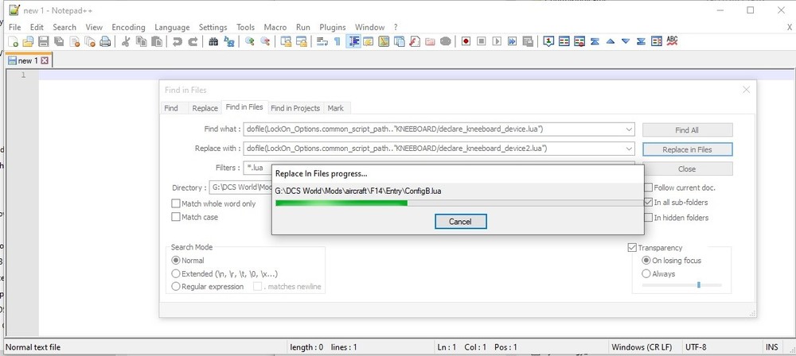Expand the Replace with dropdown arrow
Viewport: 796px width, 356px height.
point(630,149)
